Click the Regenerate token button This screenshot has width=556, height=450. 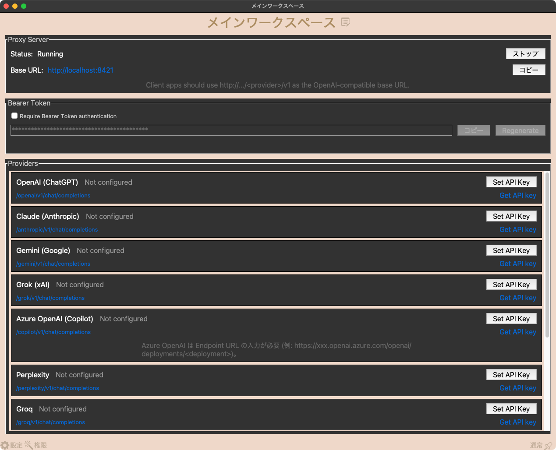click(520, 130)
